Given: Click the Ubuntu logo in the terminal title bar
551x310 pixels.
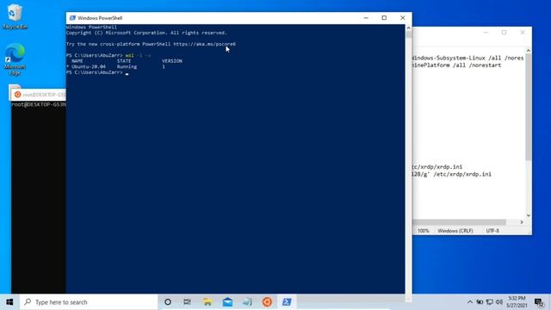Looking at the screenshot, I should pos(17,95).
